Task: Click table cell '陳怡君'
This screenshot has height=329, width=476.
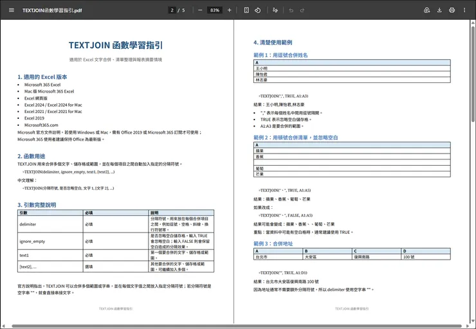Action: click(352, 74)
